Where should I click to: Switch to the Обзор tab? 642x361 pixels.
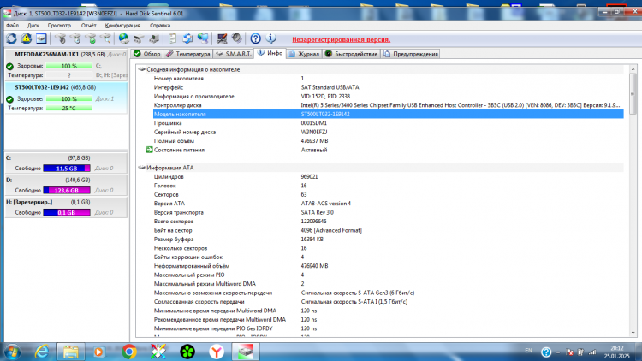click(147, 54)
